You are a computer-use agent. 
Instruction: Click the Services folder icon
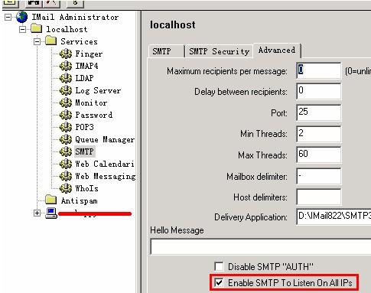50,41
